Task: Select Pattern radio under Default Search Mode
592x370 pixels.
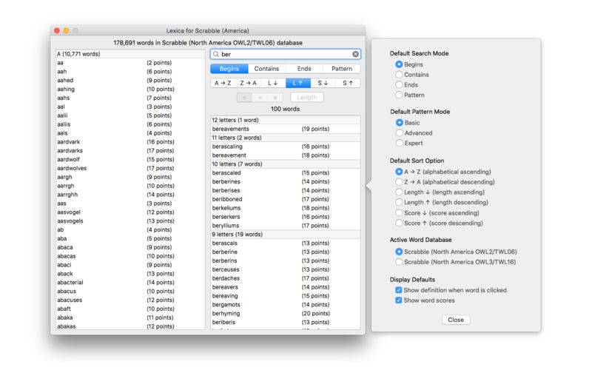Action: click(x=399, y=95)
